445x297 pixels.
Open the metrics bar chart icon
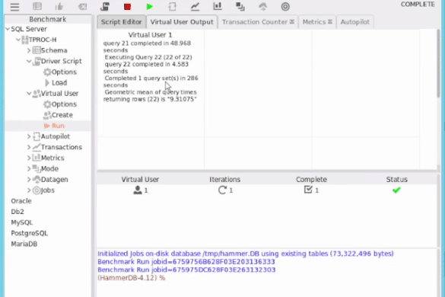coord(218,6)
